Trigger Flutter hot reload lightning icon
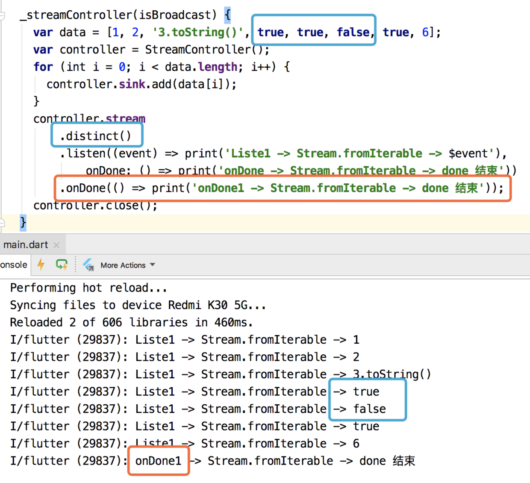This screenshot has width=530, height=483. pyautogui.click(x=41, y=265)
